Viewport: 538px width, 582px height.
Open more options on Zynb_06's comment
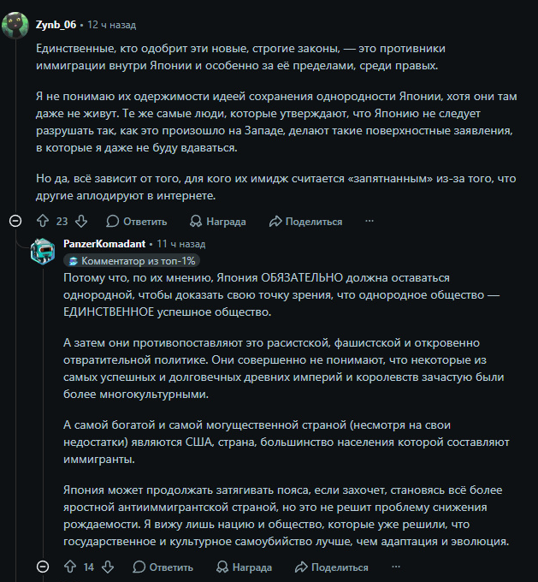[x=370, y=221]
